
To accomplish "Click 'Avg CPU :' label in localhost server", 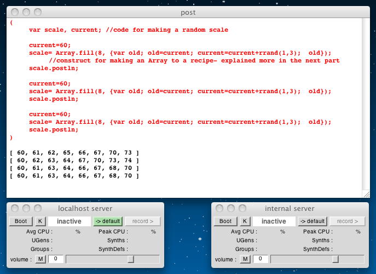I will [x=39, y=232].
